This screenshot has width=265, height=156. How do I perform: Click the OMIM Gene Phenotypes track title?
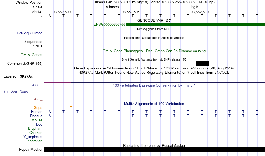[x=154, y=51]
